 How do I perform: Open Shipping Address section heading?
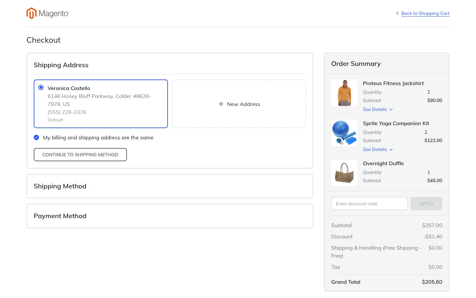[x=61, y=65]
